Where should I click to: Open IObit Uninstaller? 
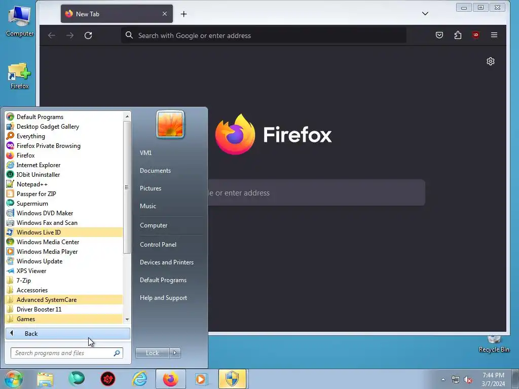pos(64,174)
